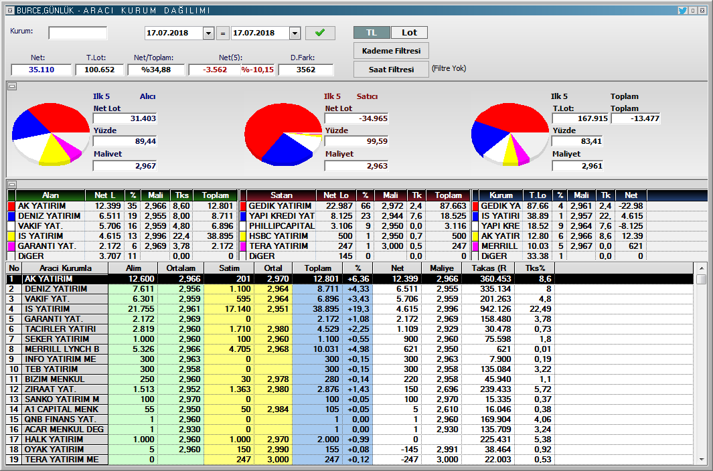Screen dimensions: 713x471
Task: Sort the main table by Satim column
Action: click(x=229, y=268)
